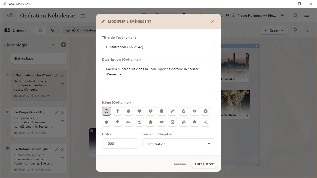Click inside the Description text area
The image size is (317, 178).
[x=158, y=79]
